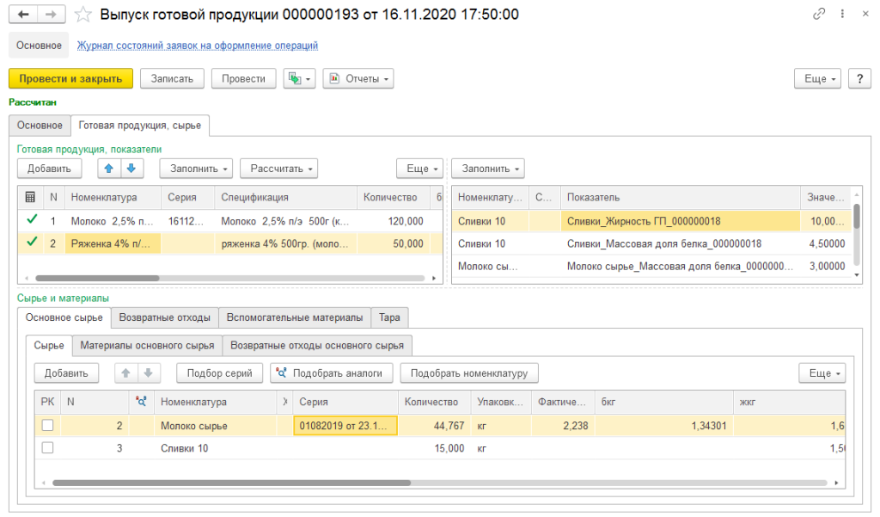The height and width of the screenshot is (517, 880).
Task: Click Спецификация column header
Action: pyautogui.click(x=285, y=197)
